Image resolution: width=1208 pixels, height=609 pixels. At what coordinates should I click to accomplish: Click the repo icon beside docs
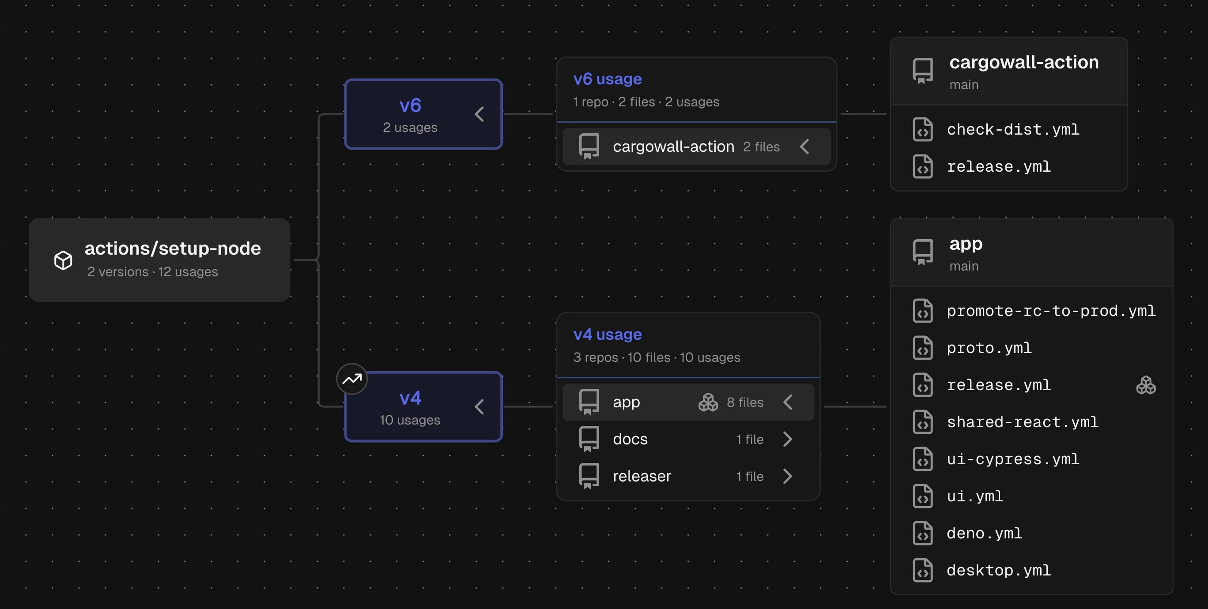pos(589,439)
